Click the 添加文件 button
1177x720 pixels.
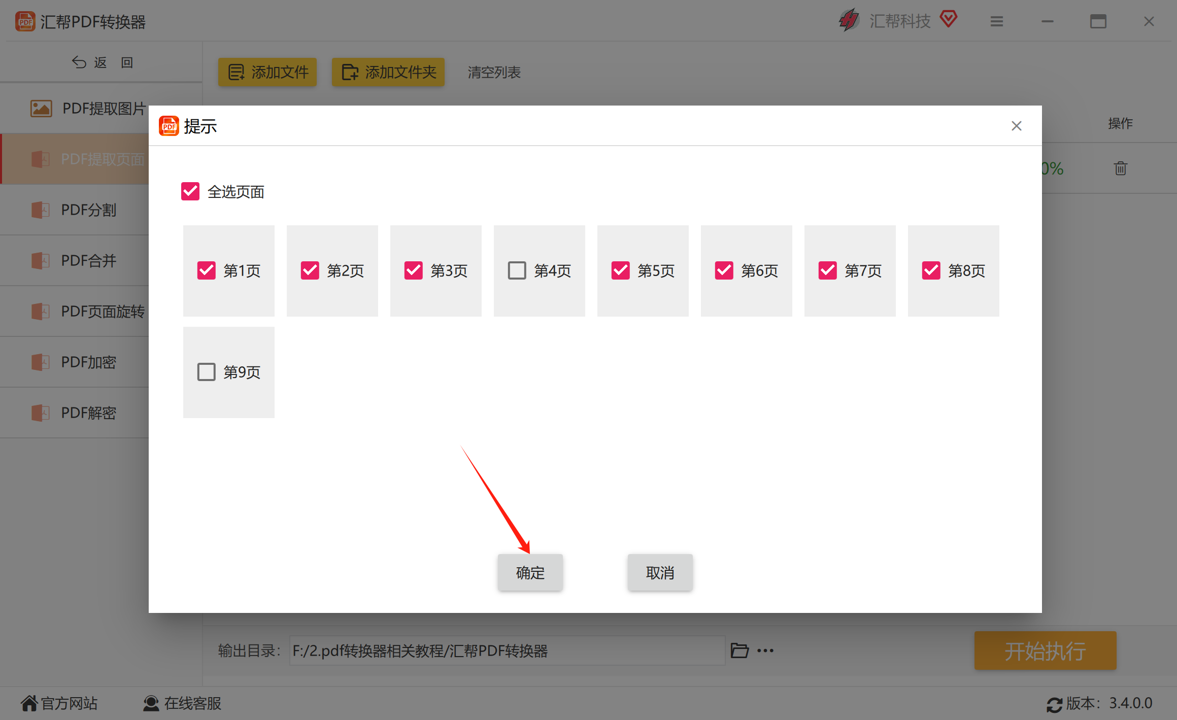(x=267, y=72)
